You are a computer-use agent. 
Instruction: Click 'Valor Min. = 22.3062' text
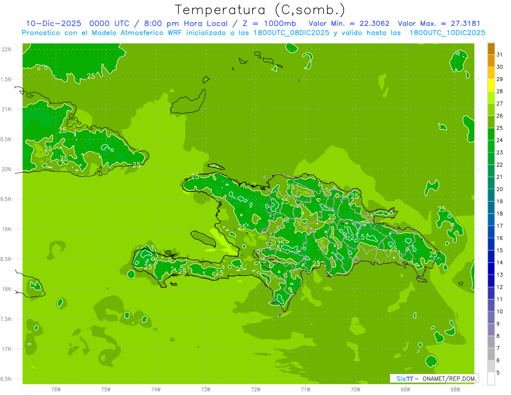pos(349,24)
